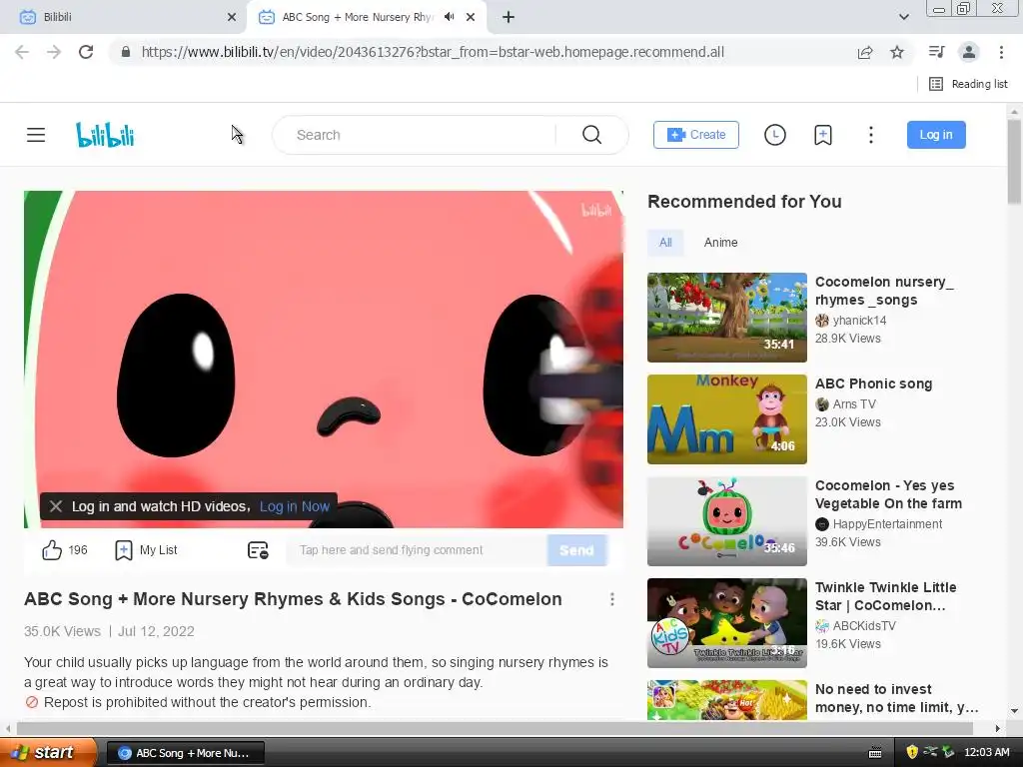Open the saved list bookmark icon in the header
The height and width of the screenshot is (767, 1023).
click(x=823, y=135)
